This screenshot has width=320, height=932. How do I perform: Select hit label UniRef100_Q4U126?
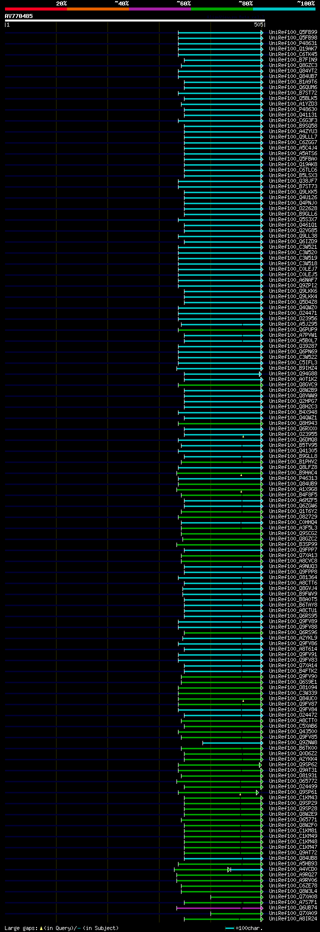(x=293, y=197)
